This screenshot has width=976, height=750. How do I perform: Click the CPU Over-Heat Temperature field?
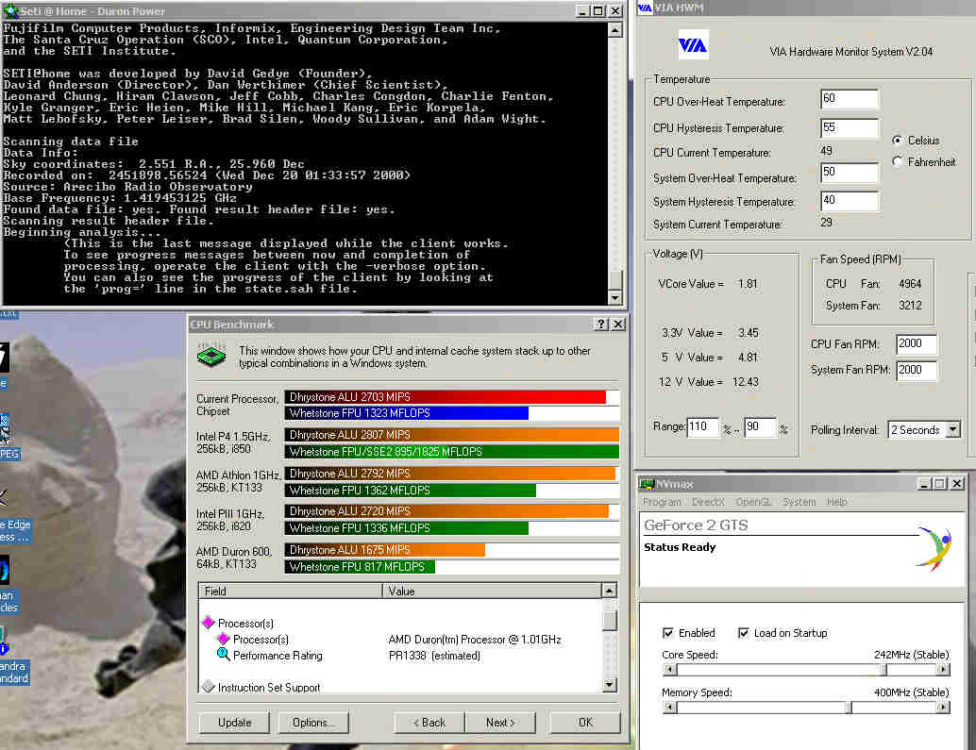pos(849,99)
